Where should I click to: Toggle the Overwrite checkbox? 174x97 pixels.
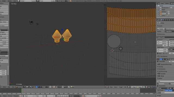158,84
